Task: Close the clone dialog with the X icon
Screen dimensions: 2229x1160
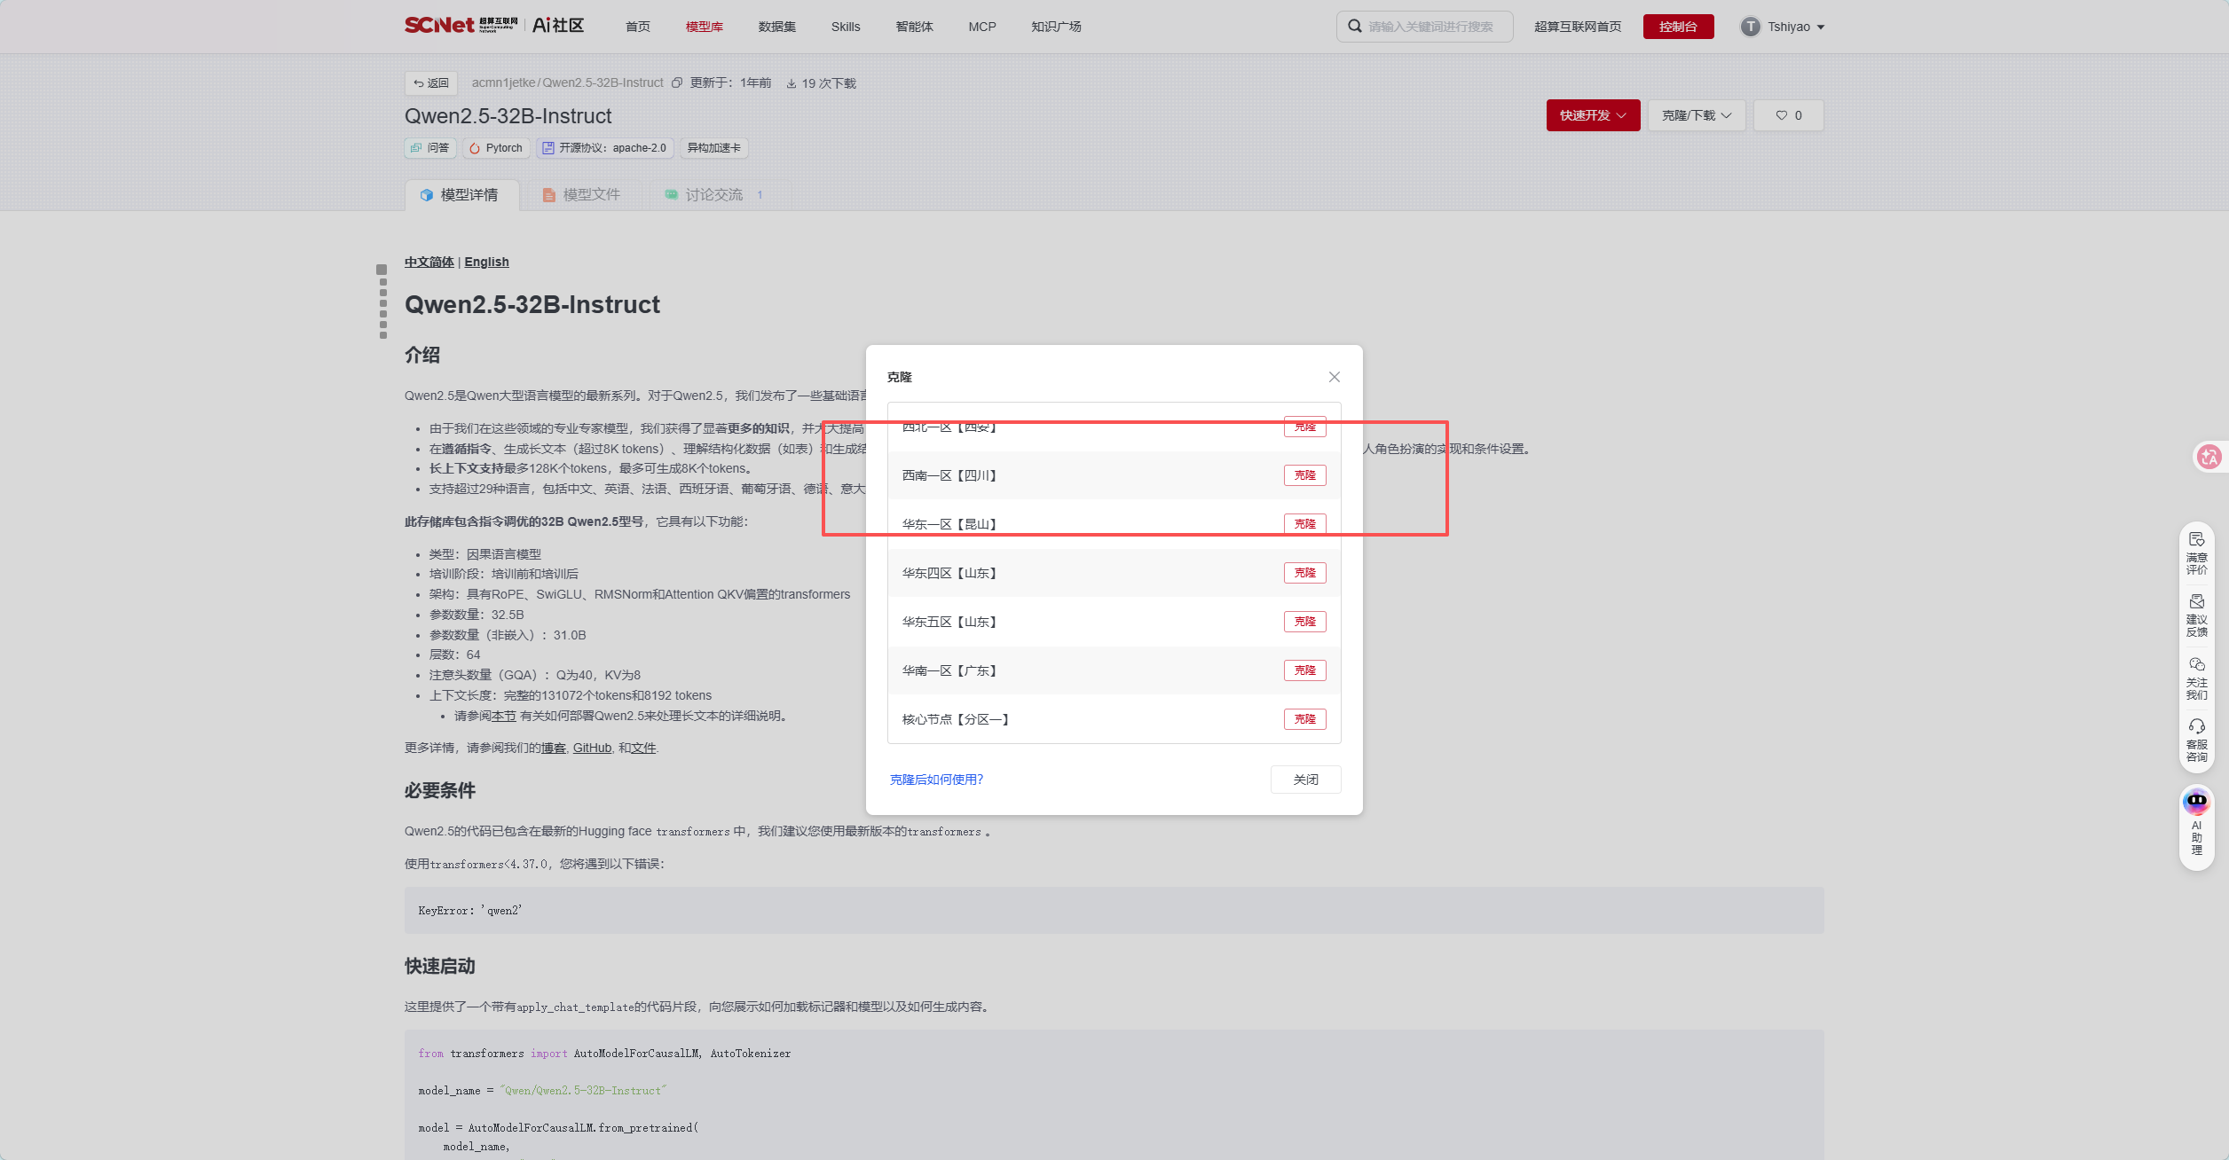Action: pos(1334,377)
